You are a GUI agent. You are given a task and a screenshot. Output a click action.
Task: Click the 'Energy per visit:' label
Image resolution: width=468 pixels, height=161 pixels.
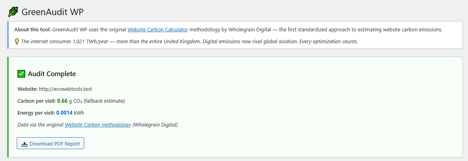tap(36, 113)
